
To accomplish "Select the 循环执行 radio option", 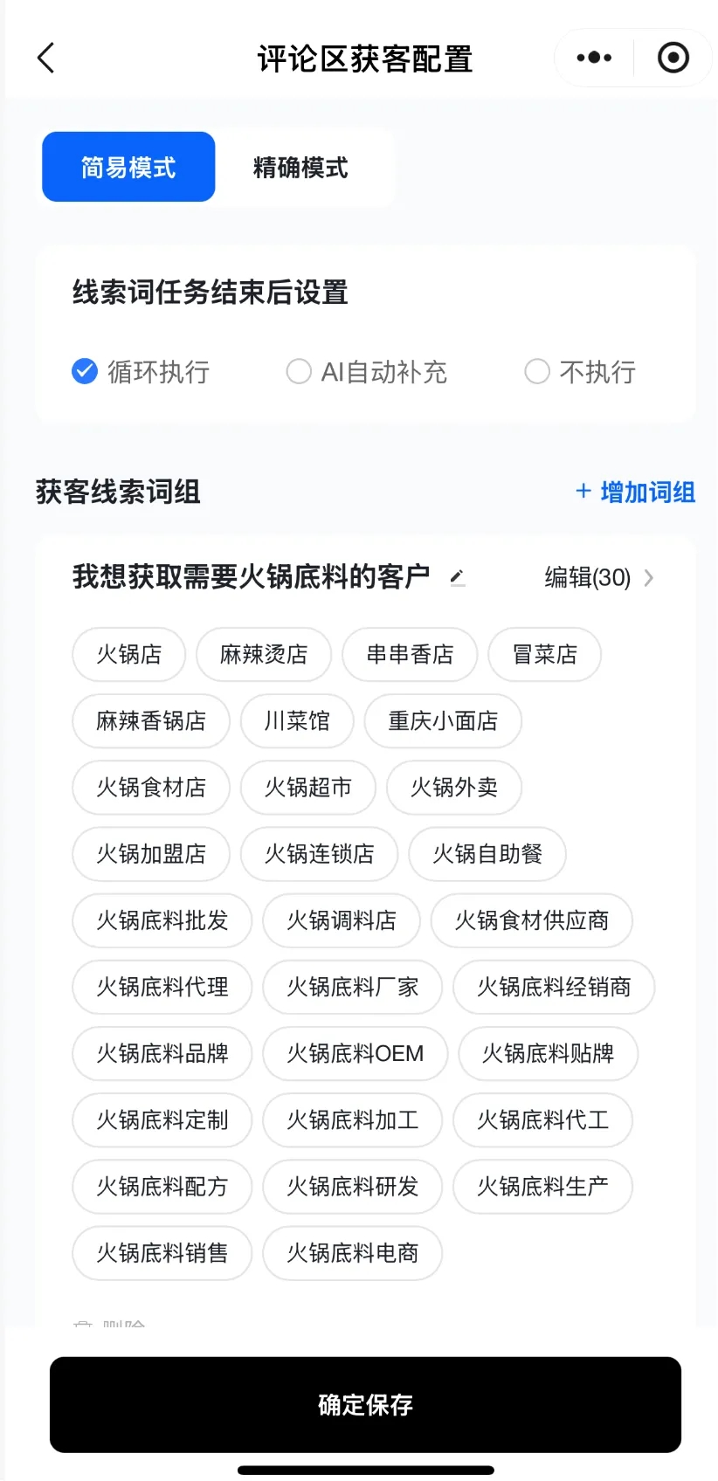I will (85, 372).
